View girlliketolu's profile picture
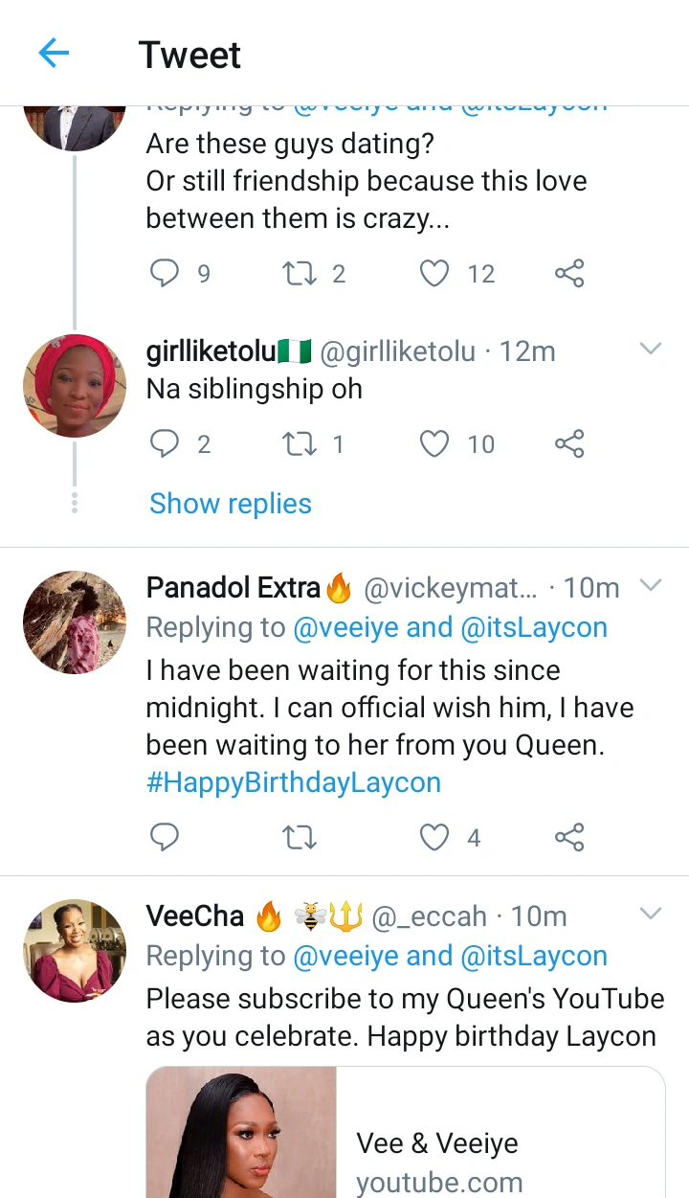The height and width of the screenshot is (1198, 689). click(x=75, y=386)
